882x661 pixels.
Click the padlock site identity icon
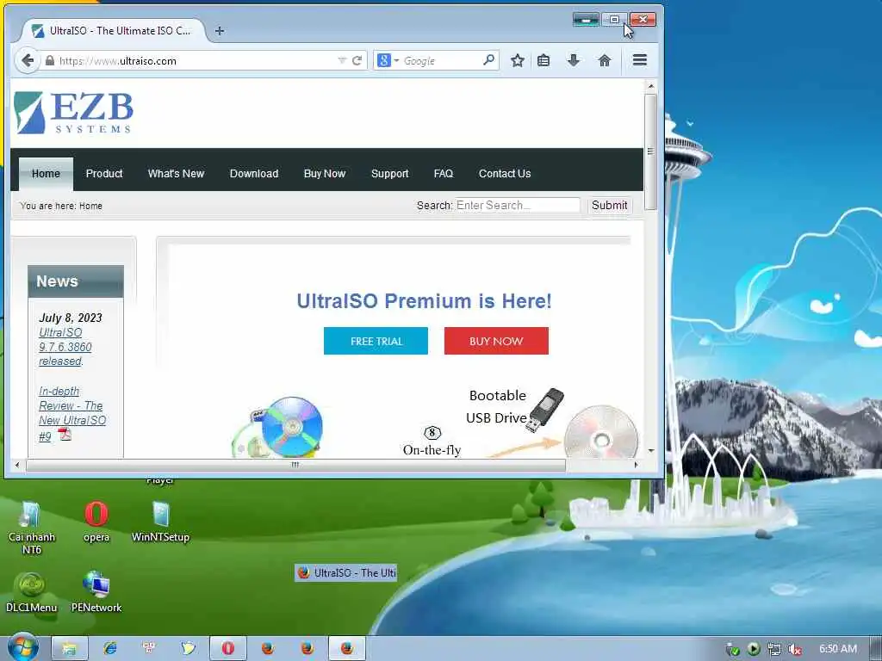[50, 61]
